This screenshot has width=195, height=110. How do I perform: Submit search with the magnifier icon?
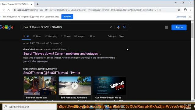coord(125,27)
